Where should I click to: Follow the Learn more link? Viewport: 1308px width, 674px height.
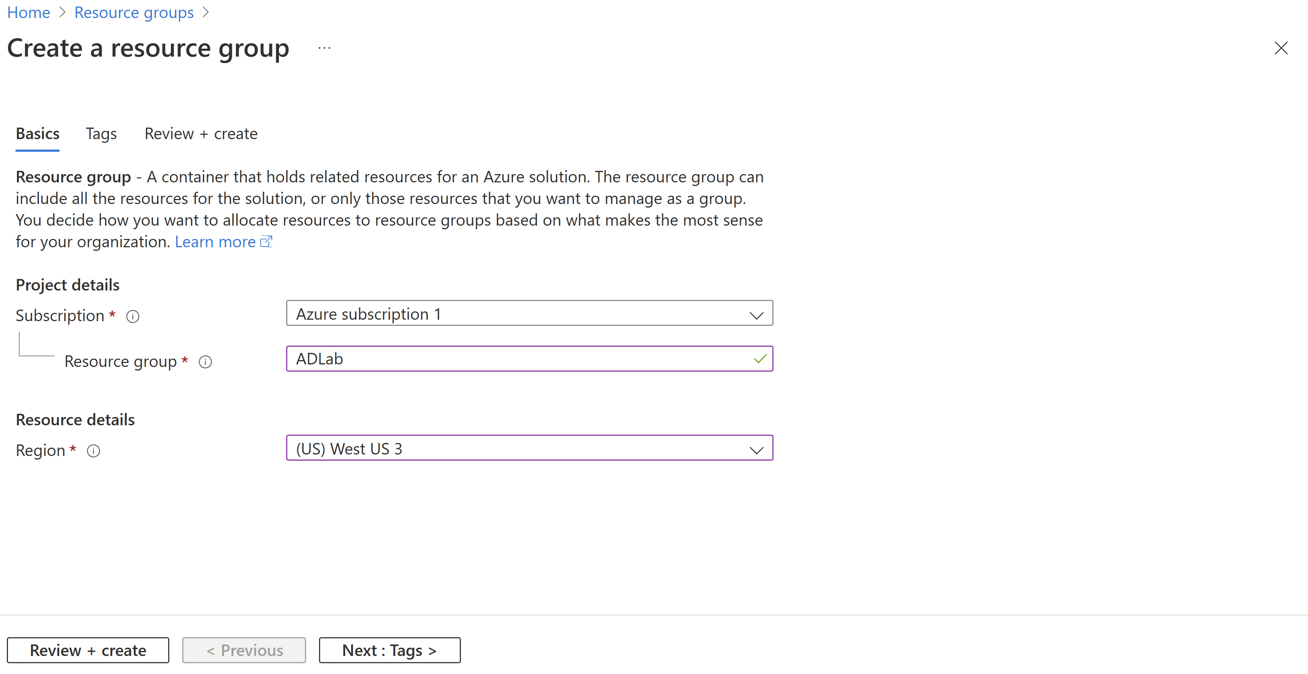point(215,241)
